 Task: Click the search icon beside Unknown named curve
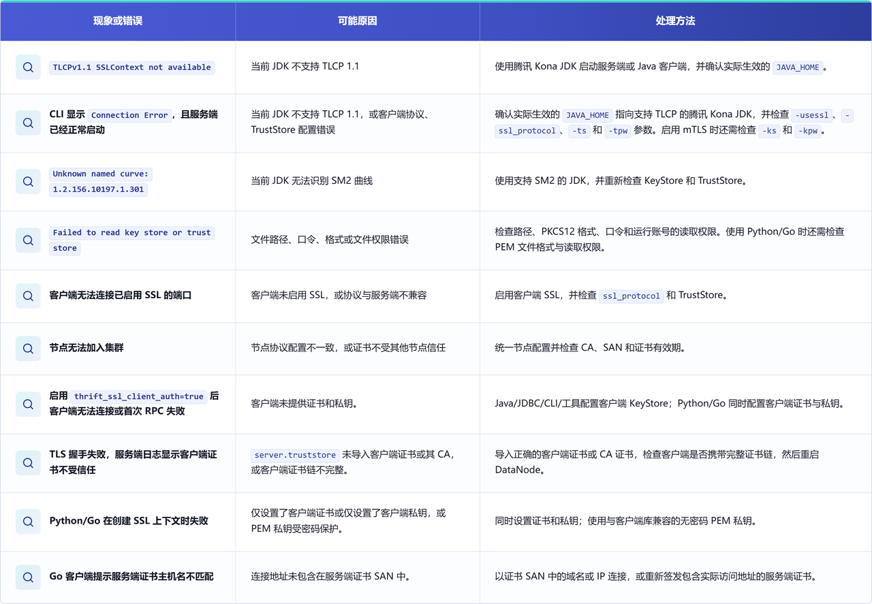point(28,182)
